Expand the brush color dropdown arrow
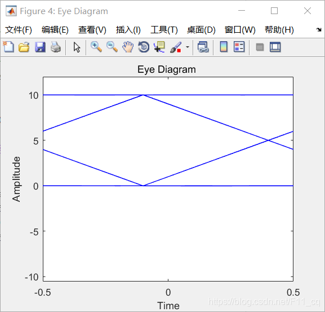Screen dimensions: 325x312 pos(188,47)
